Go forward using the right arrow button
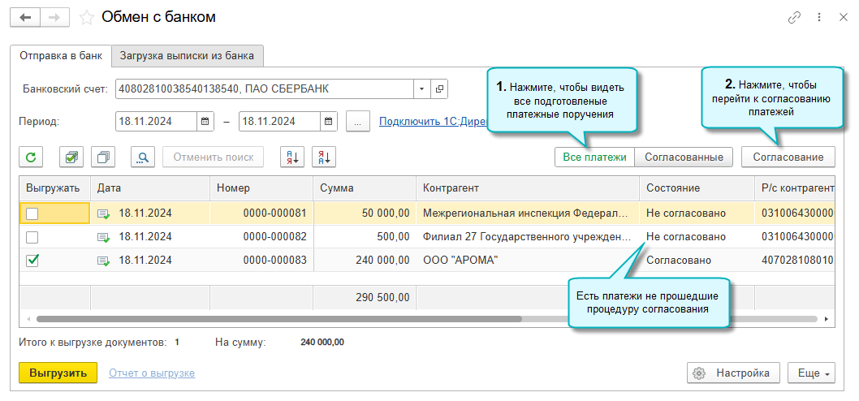 point(54,18)
